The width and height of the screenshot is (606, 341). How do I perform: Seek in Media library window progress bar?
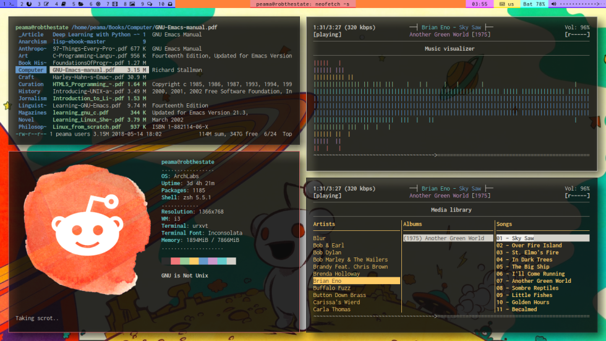click(451, 316)
